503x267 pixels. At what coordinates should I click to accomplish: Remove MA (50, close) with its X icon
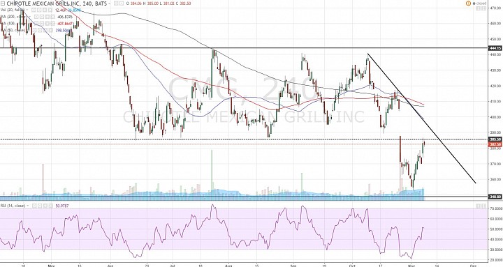point(50,30)
